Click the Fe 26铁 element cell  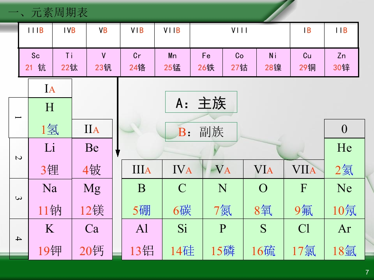pos(206,62)
